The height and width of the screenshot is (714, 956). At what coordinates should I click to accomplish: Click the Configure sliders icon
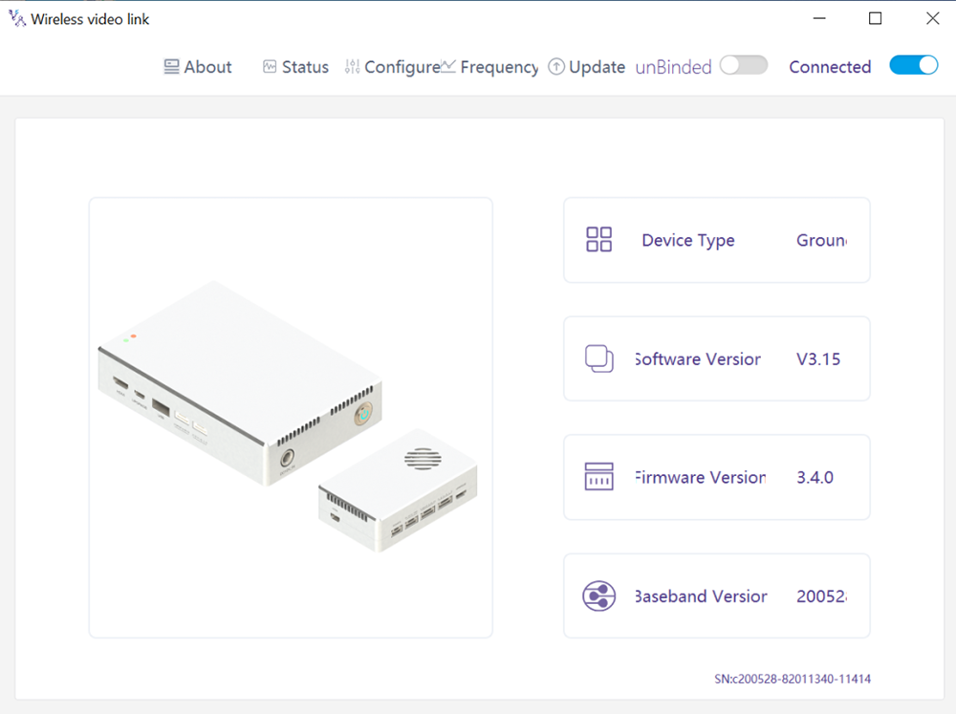(x=353, y=67)
